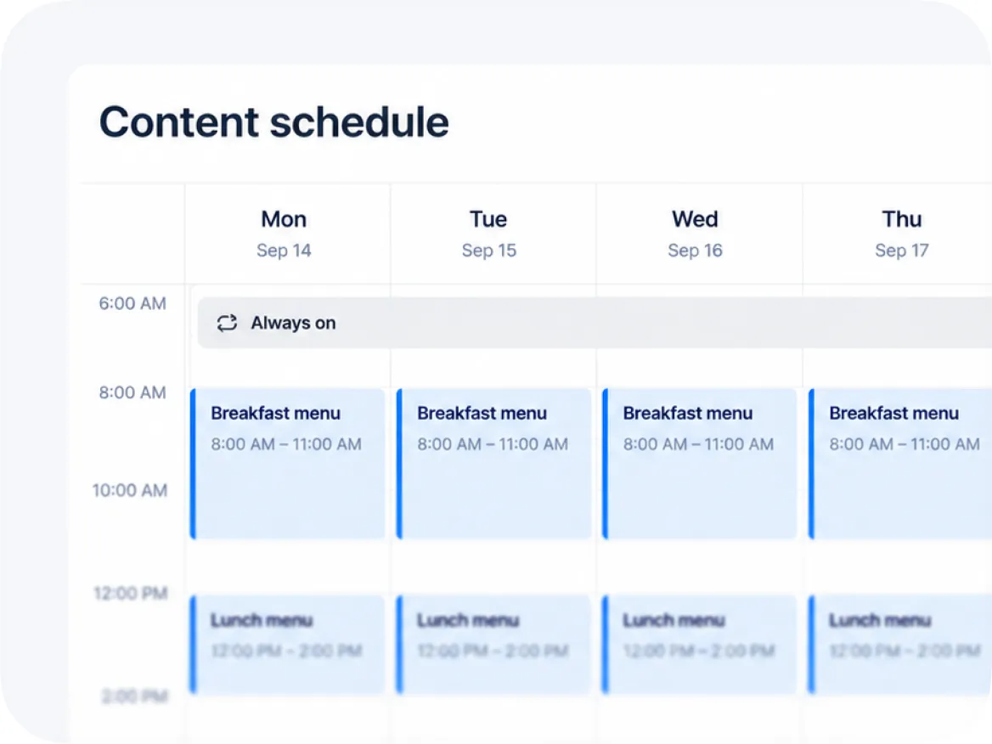992x744 pixels.
Task: Select Monday Breakfast menu block
Action: click(288, 464)
